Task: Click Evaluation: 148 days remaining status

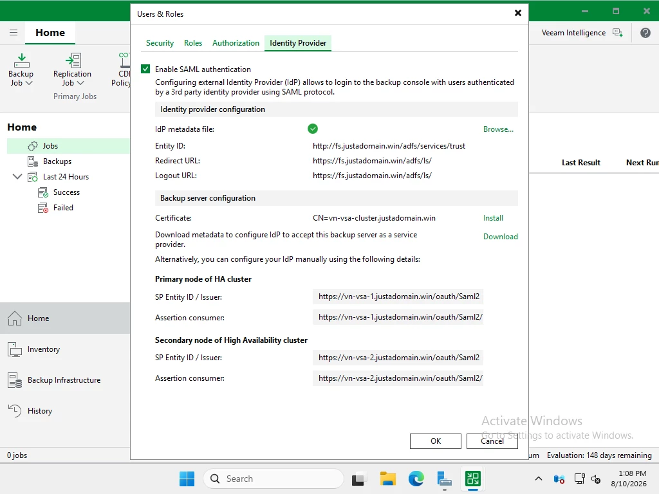Action: tap(599, 455)
